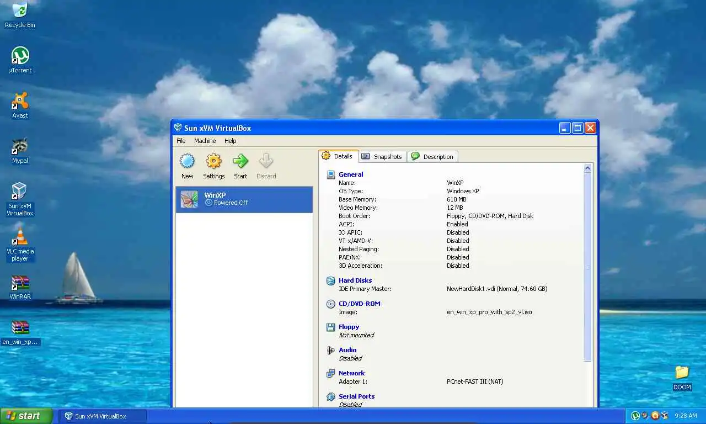The width and height of the screenshot is (706, 424).
Task: Click the 610 MB base memory value
Action: [x=456, y=199]
